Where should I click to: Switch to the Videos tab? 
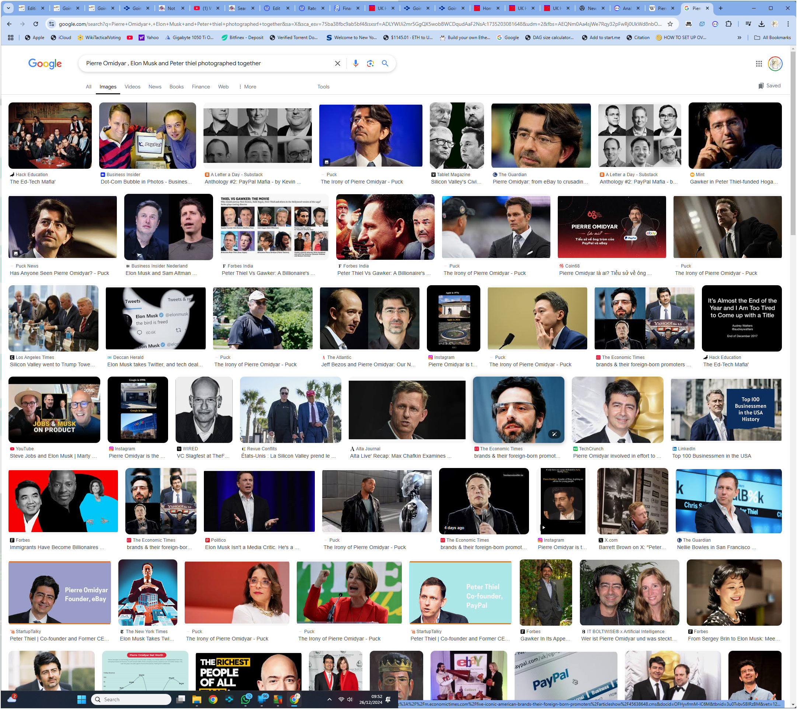[132, 87]
